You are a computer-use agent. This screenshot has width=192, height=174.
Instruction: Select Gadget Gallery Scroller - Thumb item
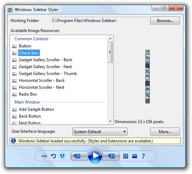click(x=48, y=74)
